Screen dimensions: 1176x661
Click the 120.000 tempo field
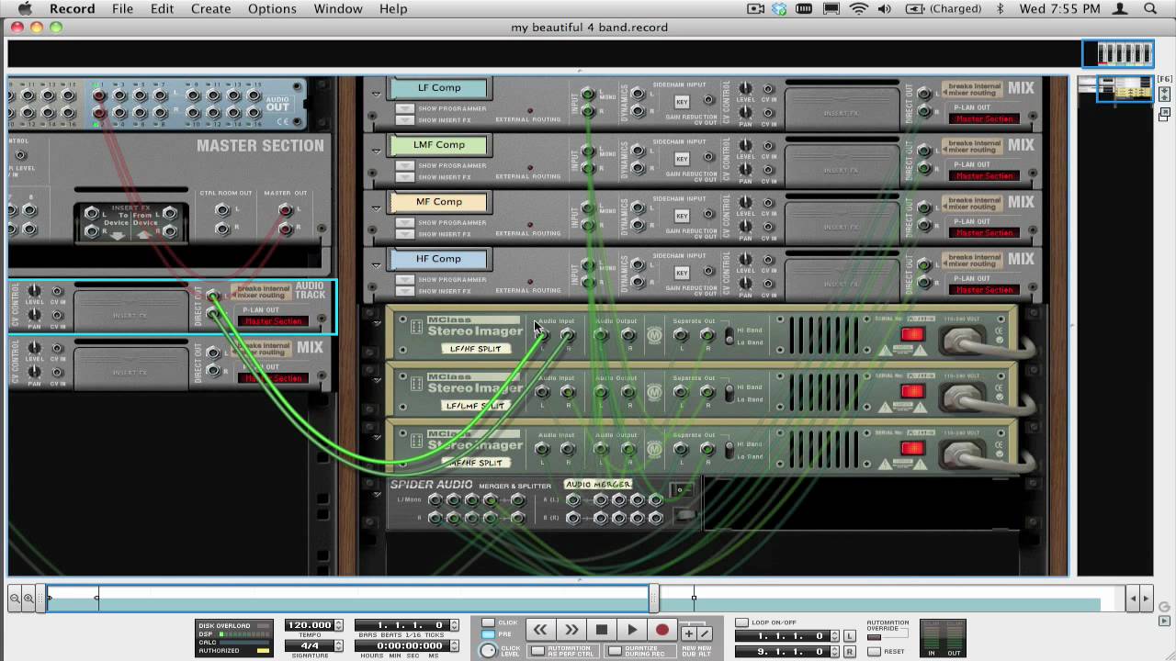309,625
